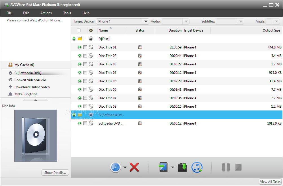Expand Disc Title 05 with its plus button
Image resolution: width=283 pixels, height=186 pixels.
point(80,81)
